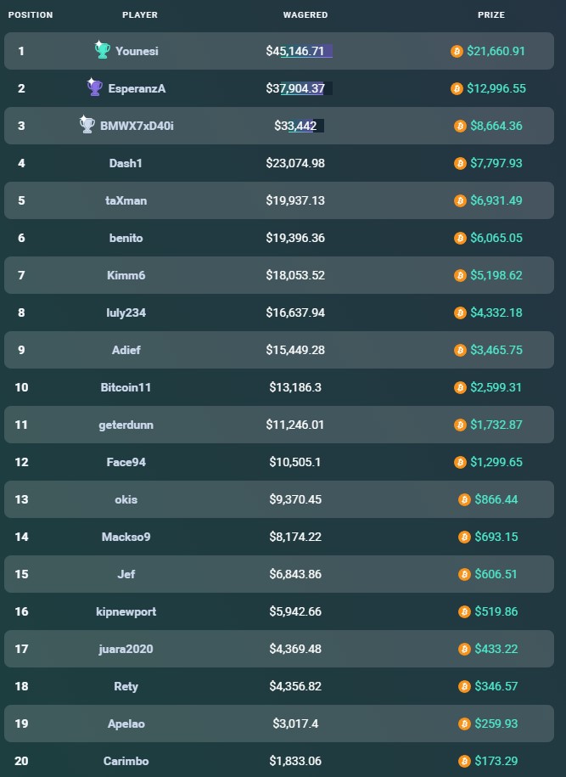Screen dimensions: 566x777
Task: Click the green trophy icon beside Younesi
Action: [x=102, y=50]
